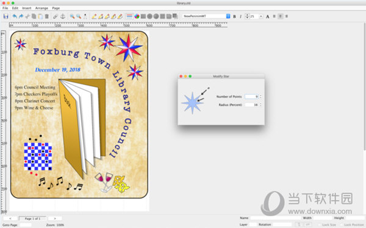Open the Insert menu

click(27, 8)
